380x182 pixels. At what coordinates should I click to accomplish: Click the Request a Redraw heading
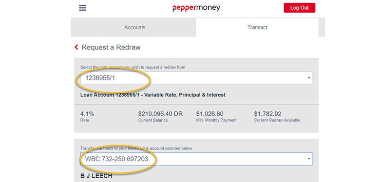click(111, 47)
